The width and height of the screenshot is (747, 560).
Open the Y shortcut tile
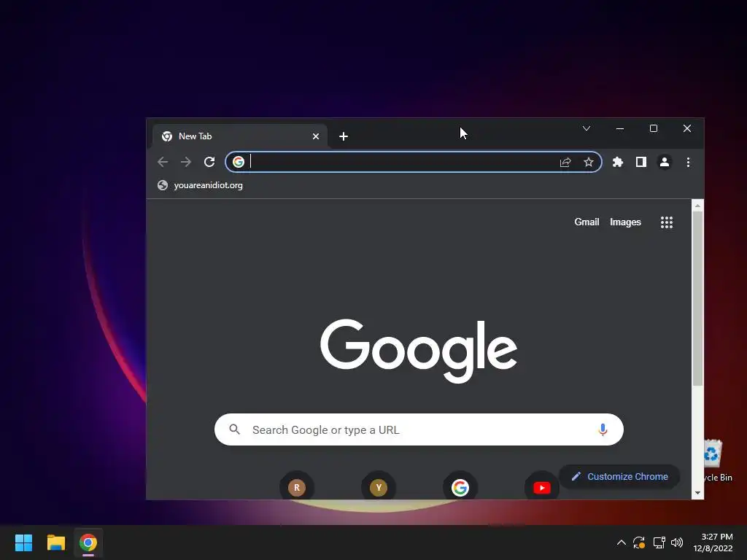pos(379,487)
